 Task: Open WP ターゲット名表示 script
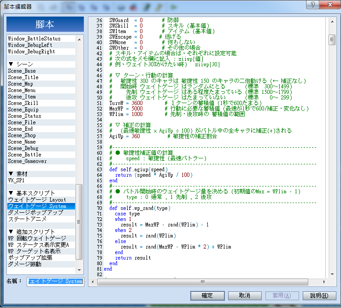[41, 251]
